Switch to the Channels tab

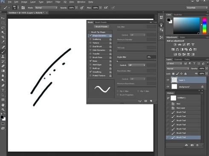(x=178, y=59)
